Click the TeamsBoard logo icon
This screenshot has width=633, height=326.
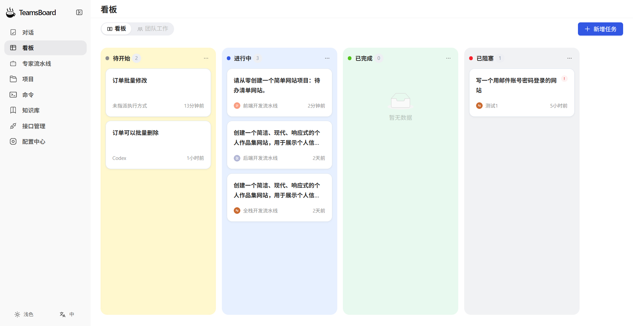tap(11, 13)
